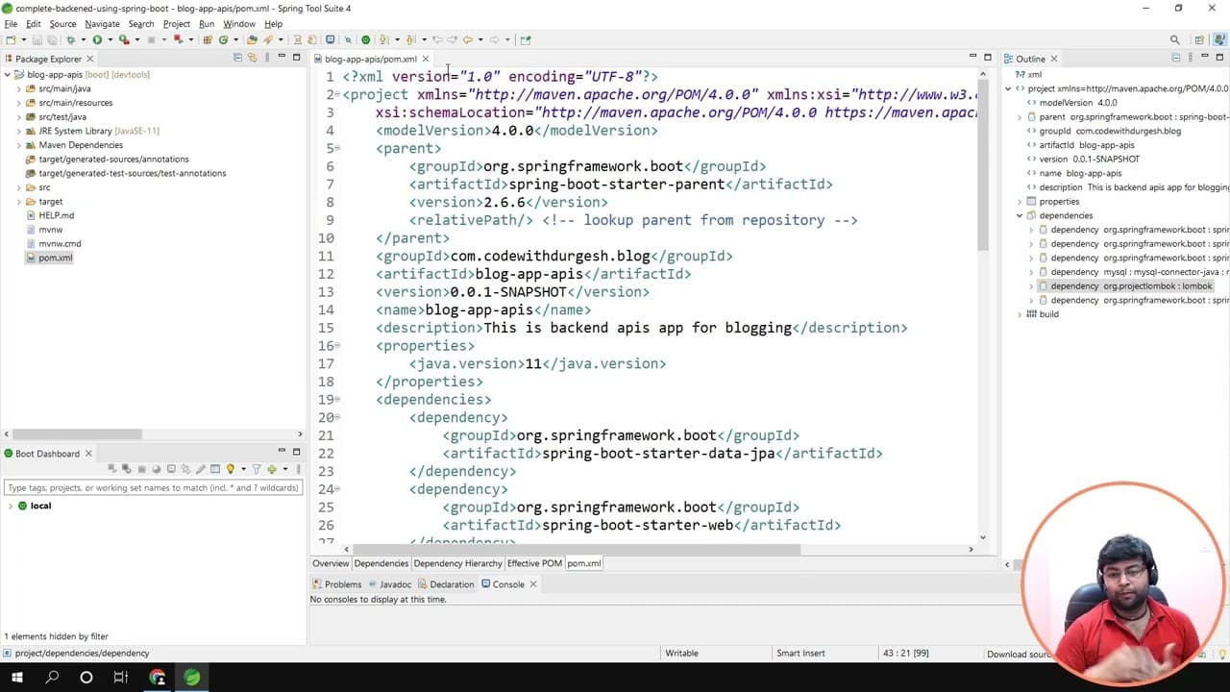Click the editor vertical scrollbar
This screenshot has width=1230, height=692.
coord(983,165)
